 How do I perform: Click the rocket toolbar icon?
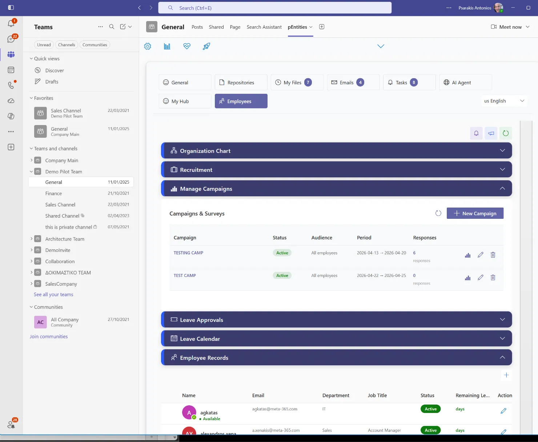tap(206, 46)
